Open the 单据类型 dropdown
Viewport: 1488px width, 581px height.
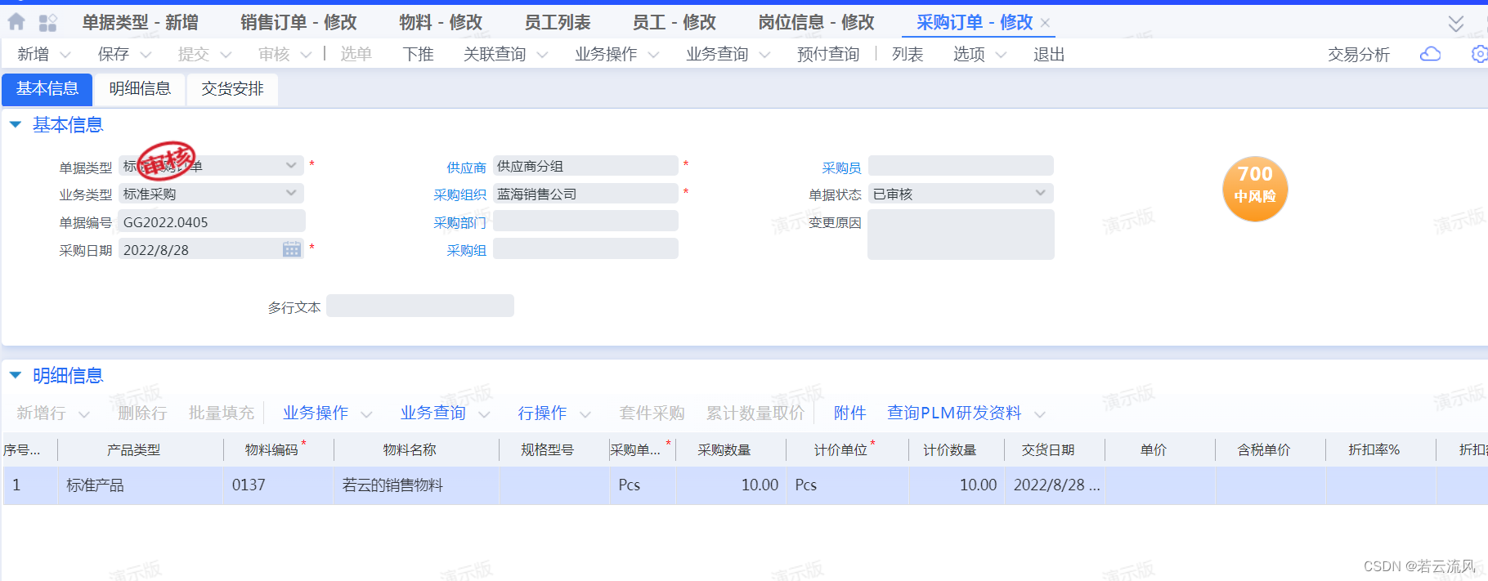[291, 165]
